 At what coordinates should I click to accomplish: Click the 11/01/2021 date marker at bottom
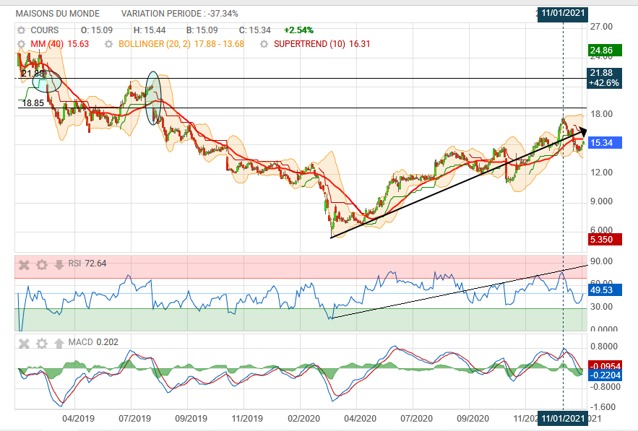(562, 419)
